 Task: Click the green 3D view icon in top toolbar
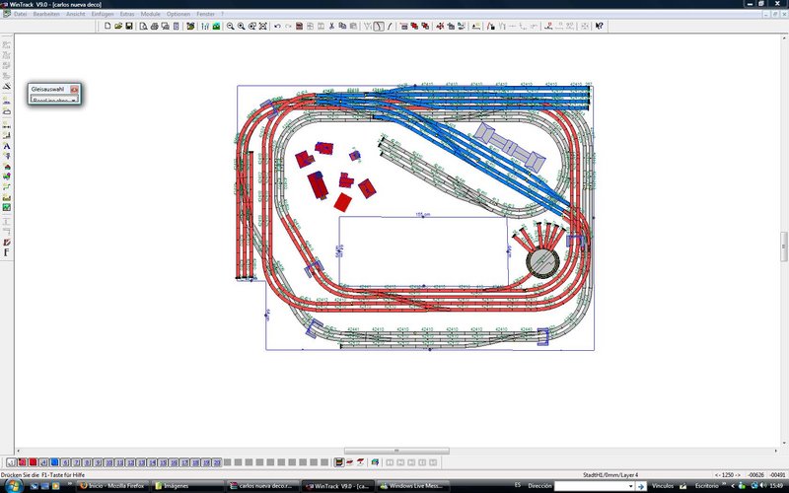point(216,27)
